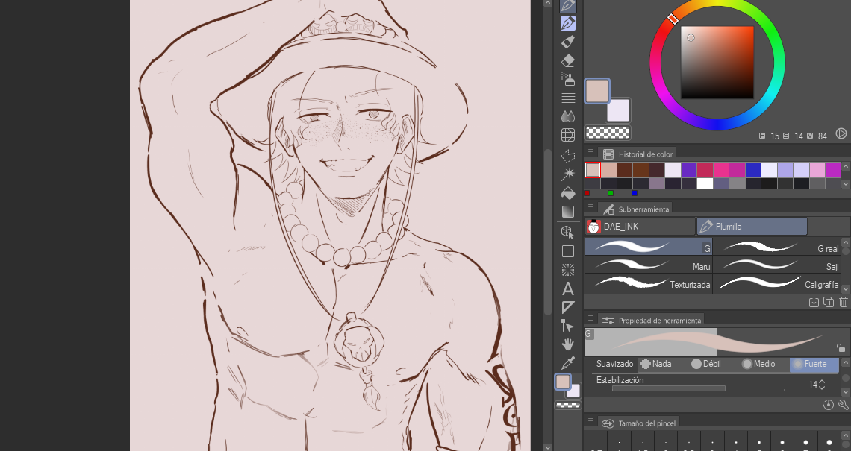This screenshot has height=451, width=851.
Task: Select the Figure tool with square icon
Action: (567, 251)
